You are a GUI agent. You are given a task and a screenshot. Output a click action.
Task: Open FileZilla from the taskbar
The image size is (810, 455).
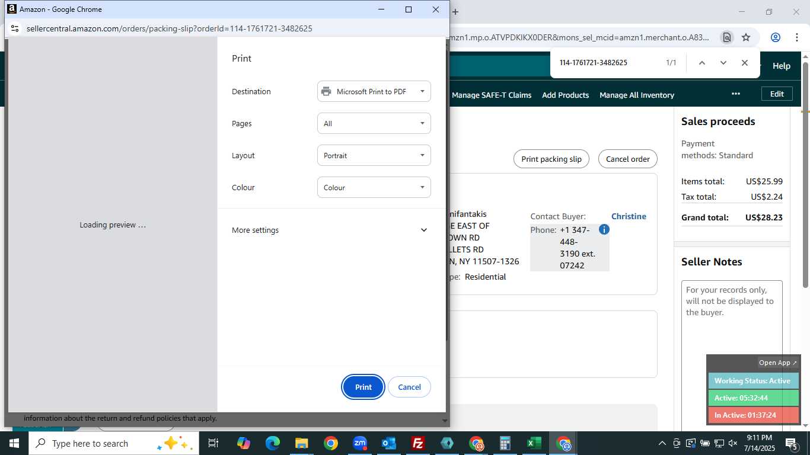click(x=417, y=443)
